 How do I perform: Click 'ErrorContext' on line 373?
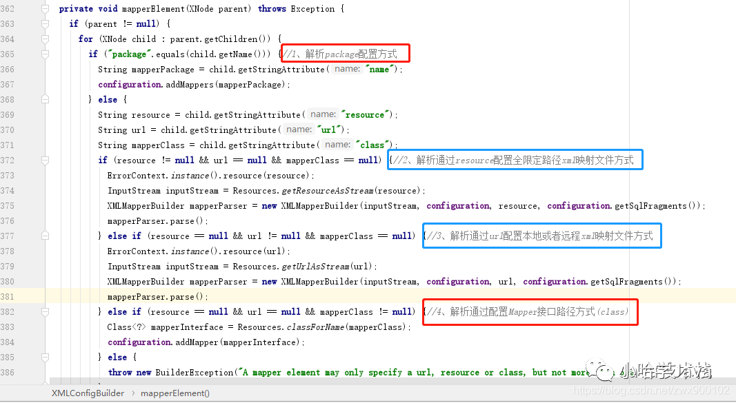pos(137,175)
